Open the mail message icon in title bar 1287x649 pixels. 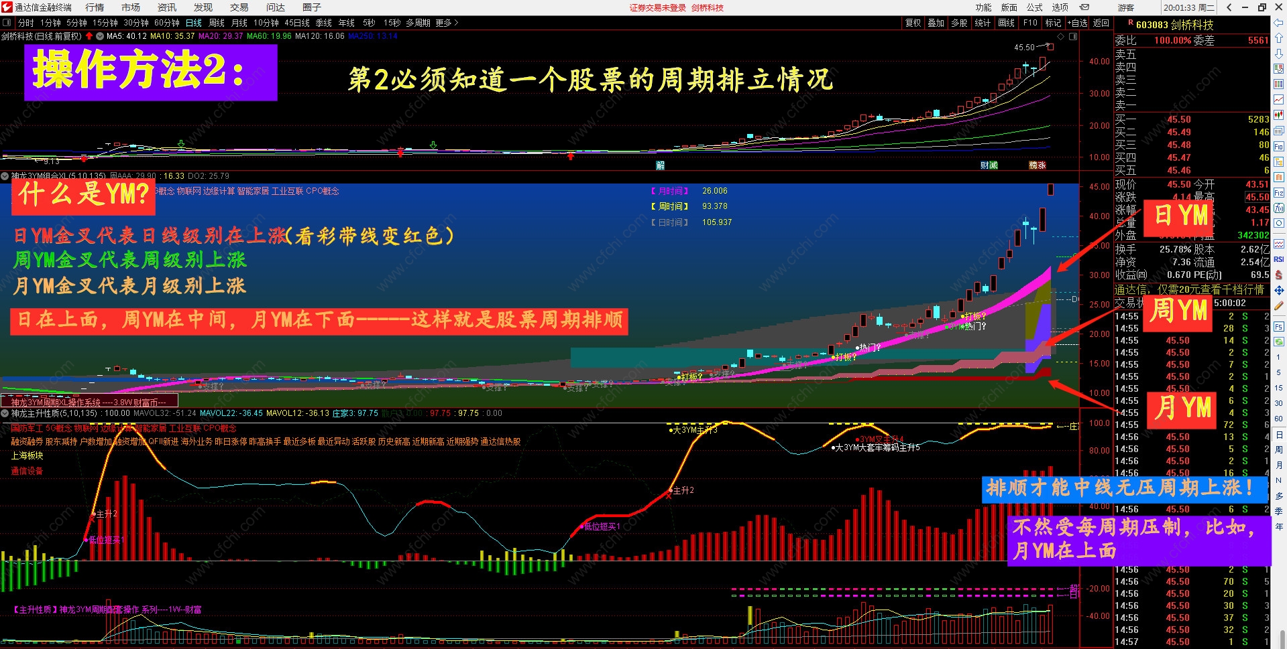tap(1084, 7)
